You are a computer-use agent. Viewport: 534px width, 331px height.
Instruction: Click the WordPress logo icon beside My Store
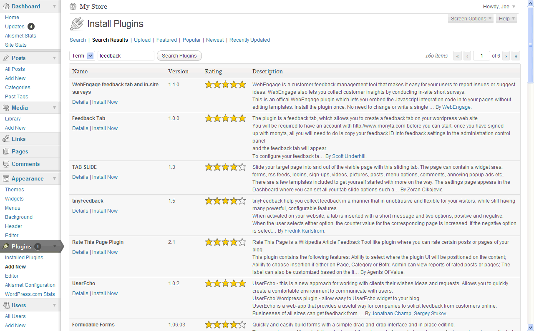pos(73,6)
